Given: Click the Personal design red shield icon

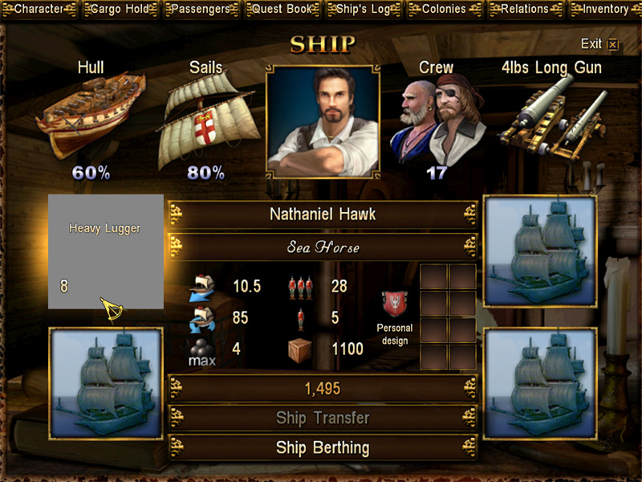Looking at the screenshot, I should [395, 304].
